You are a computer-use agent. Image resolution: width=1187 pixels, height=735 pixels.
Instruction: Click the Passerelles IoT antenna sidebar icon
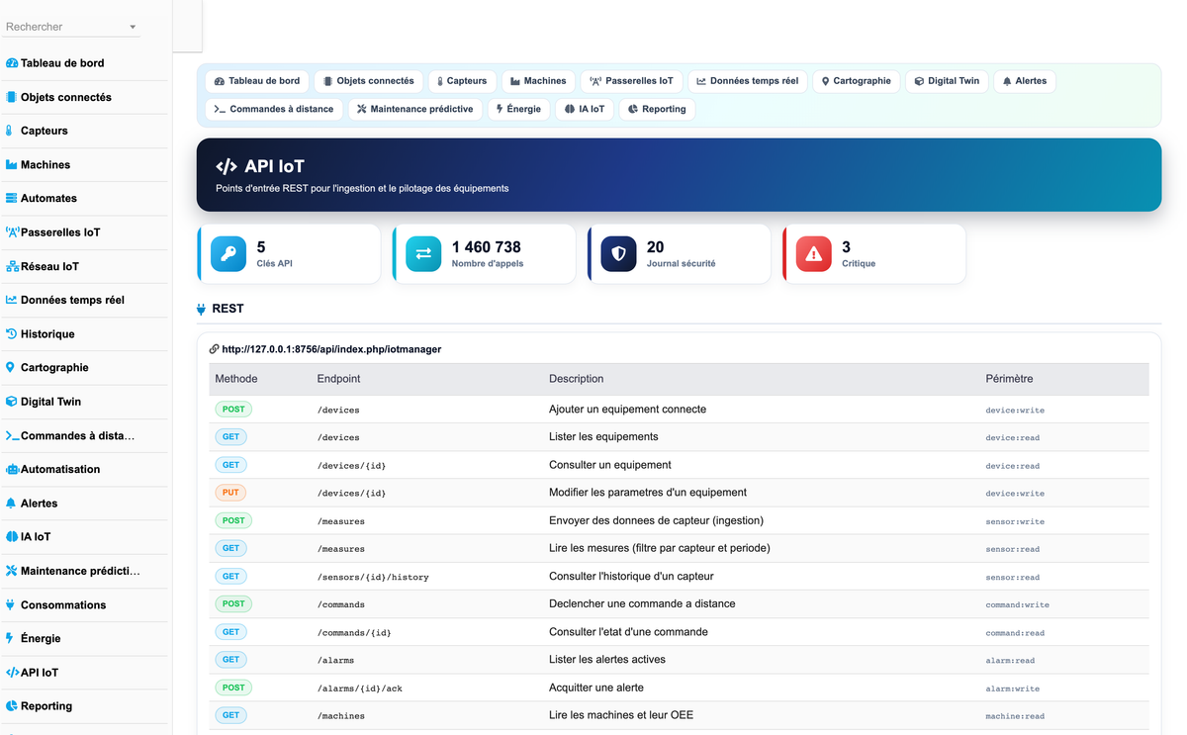pos(12,232)
